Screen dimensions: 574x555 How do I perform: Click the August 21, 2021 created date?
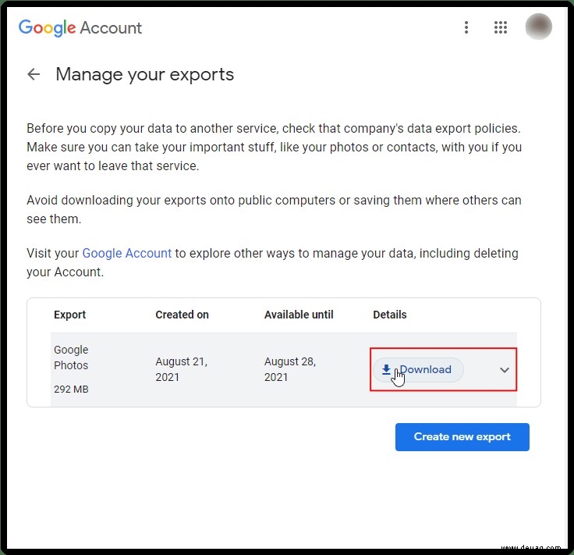click(181, 369)
